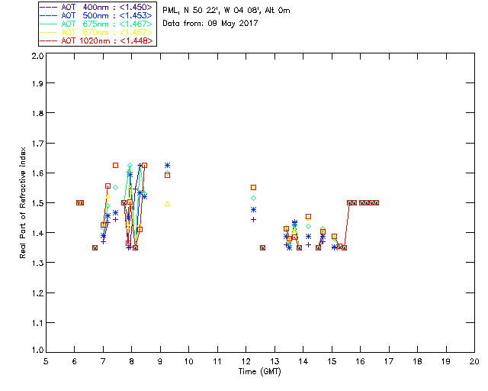Click the 1.8 y-axis tick label
Image resolution: width=488 pixels, height=391 pixels.
tap(37, 113)
